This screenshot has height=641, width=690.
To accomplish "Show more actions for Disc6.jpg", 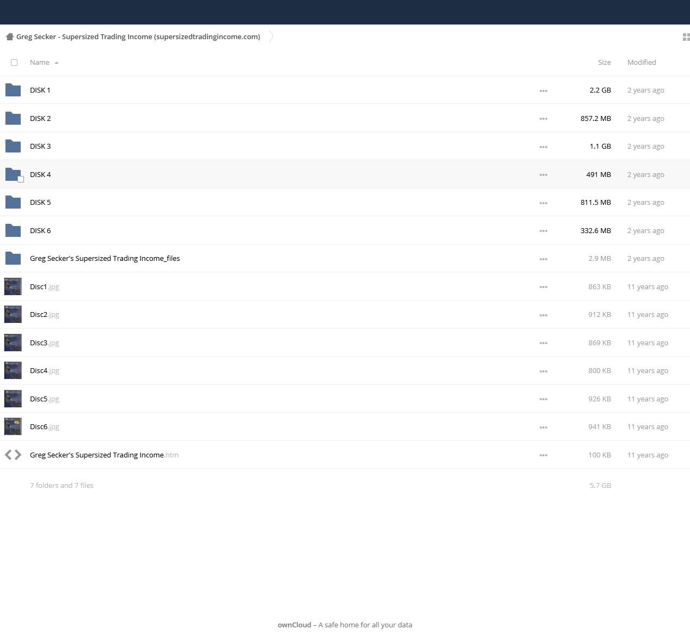I will tap(544, 428).
